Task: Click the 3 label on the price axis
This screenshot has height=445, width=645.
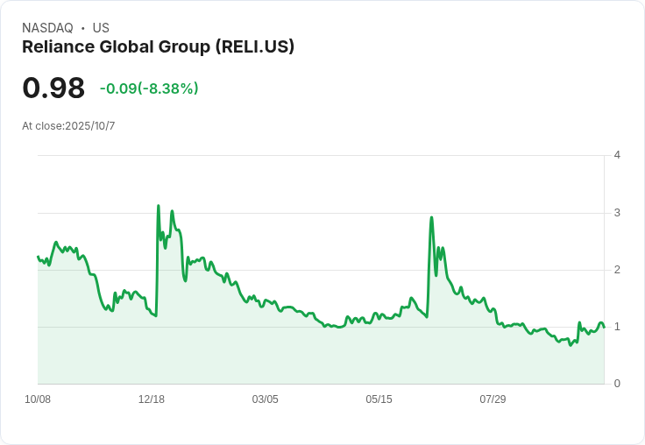Action: pyautogui.click(x=617, y=213)
